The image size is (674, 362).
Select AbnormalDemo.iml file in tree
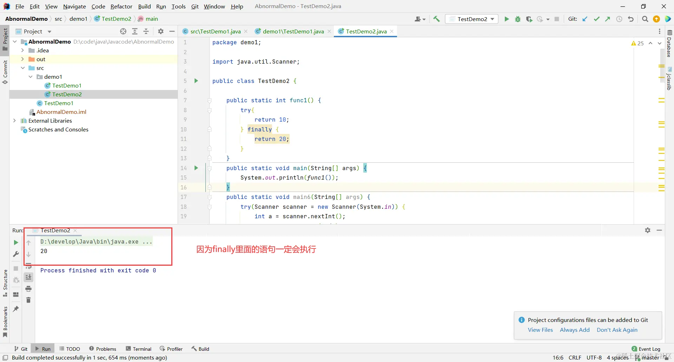tap(61, 112)
